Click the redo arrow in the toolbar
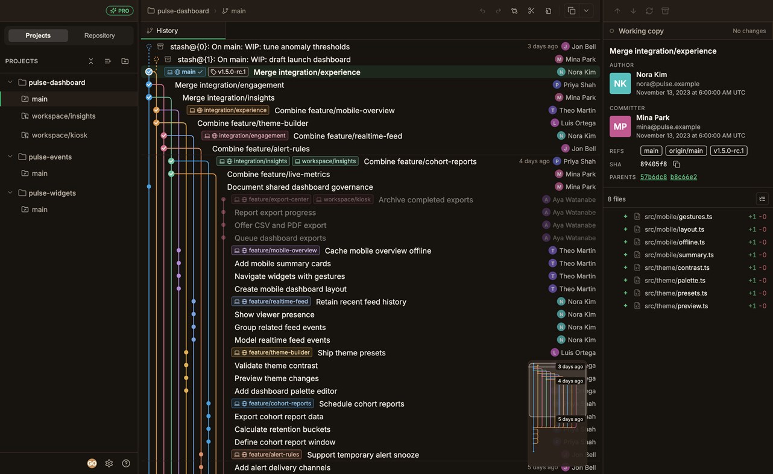 [498, 11]
